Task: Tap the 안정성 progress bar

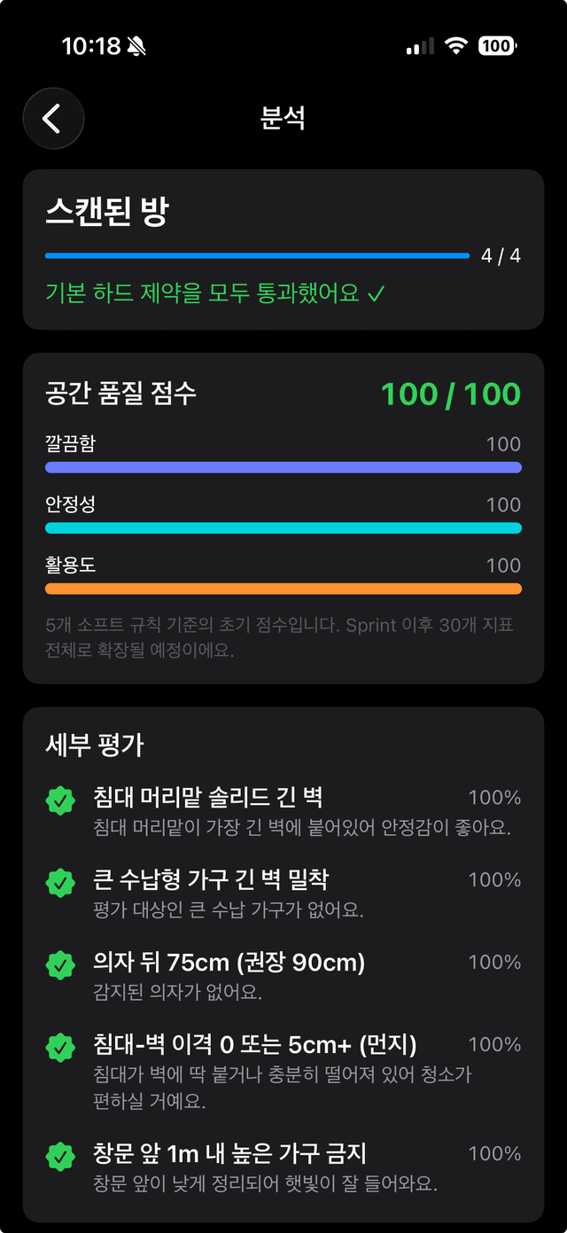Action: [x=283, y=526]
